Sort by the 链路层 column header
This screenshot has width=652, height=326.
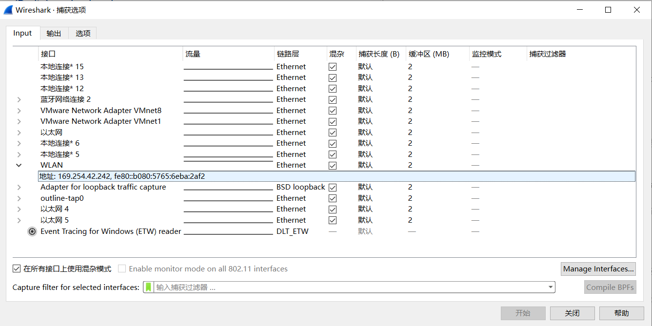[x=300, y=54]
